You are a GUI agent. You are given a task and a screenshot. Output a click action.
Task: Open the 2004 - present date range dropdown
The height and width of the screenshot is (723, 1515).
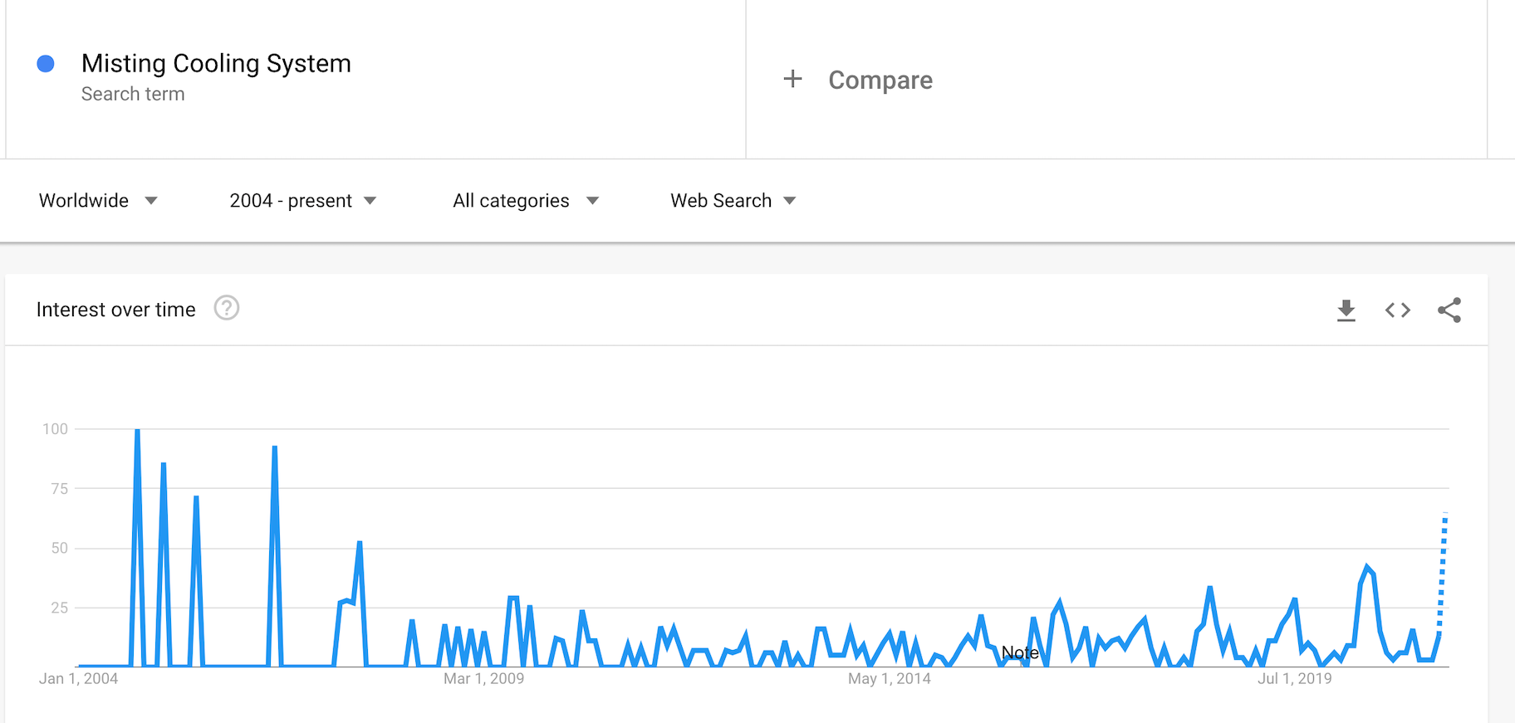(302, 201)
